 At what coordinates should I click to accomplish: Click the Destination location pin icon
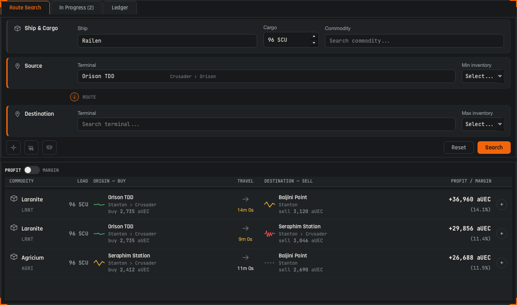pos(18,114)
